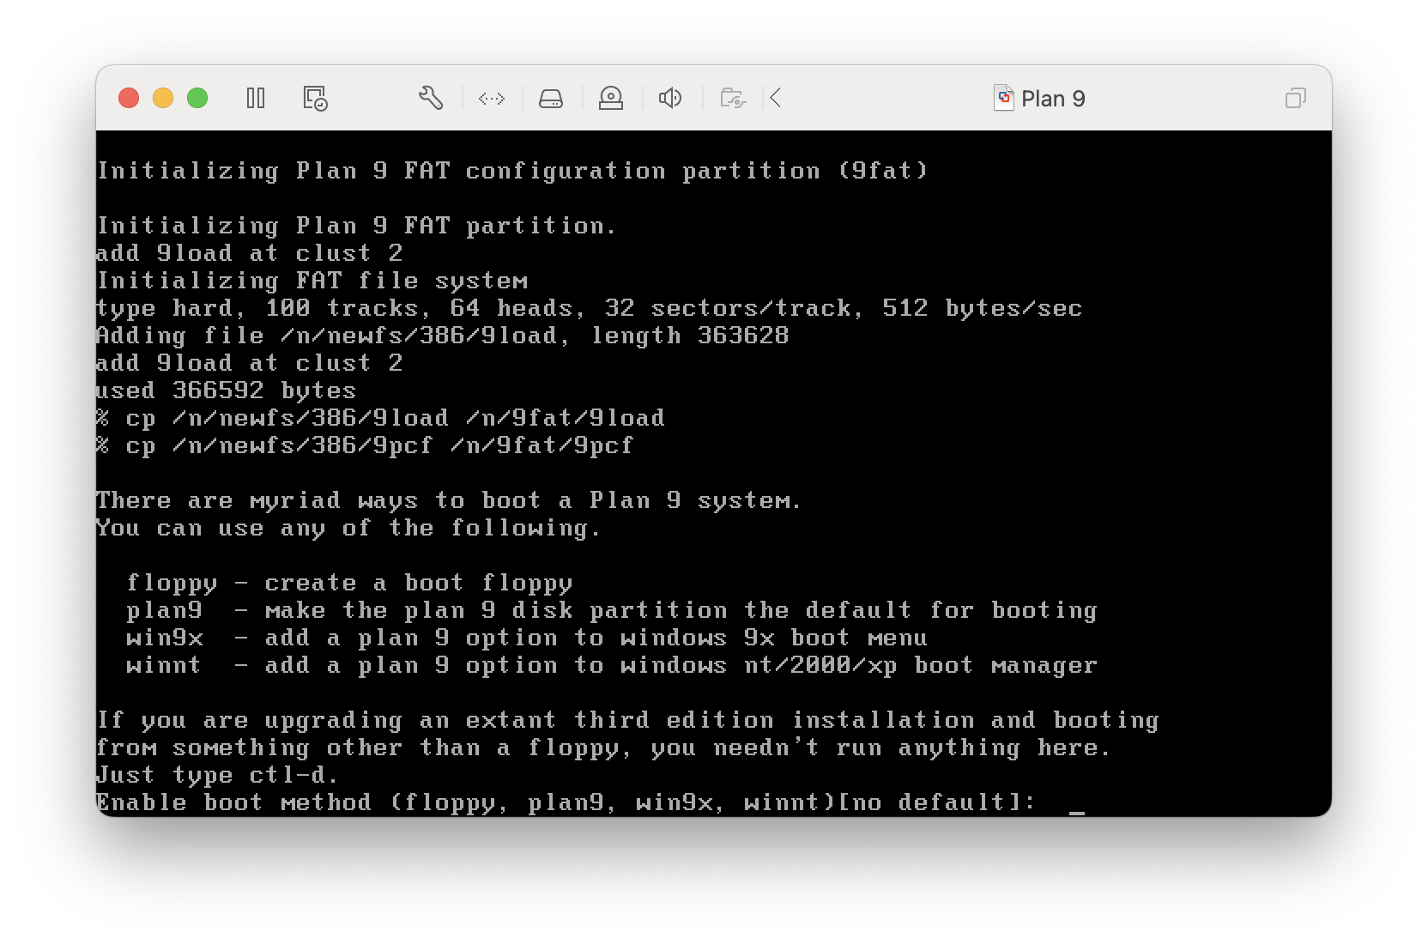Enter full screen with the green button
Image resolution: width=1428 pixels, height=944 pixels.
pyautogui.click(x=197, y=98)
